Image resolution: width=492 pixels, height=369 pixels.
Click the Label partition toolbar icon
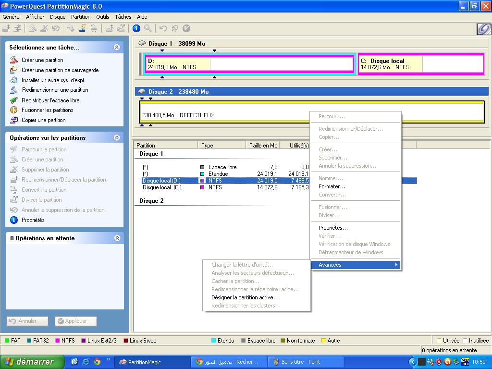point(71,28)
